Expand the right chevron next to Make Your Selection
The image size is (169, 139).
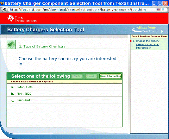tap(162, 31)
